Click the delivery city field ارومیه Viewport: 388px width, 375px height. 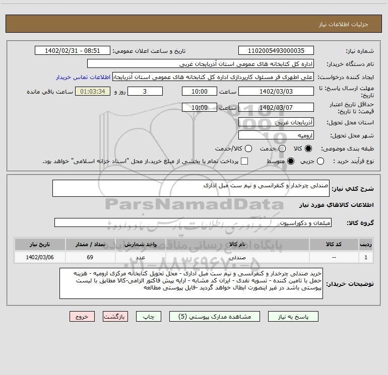point(276,135)
